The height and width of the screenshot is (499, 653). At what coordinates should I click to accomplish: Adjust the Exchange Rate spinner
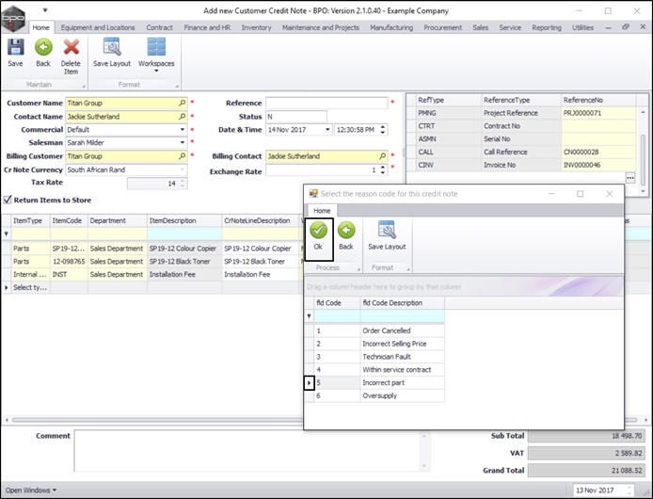coord(383,169)
